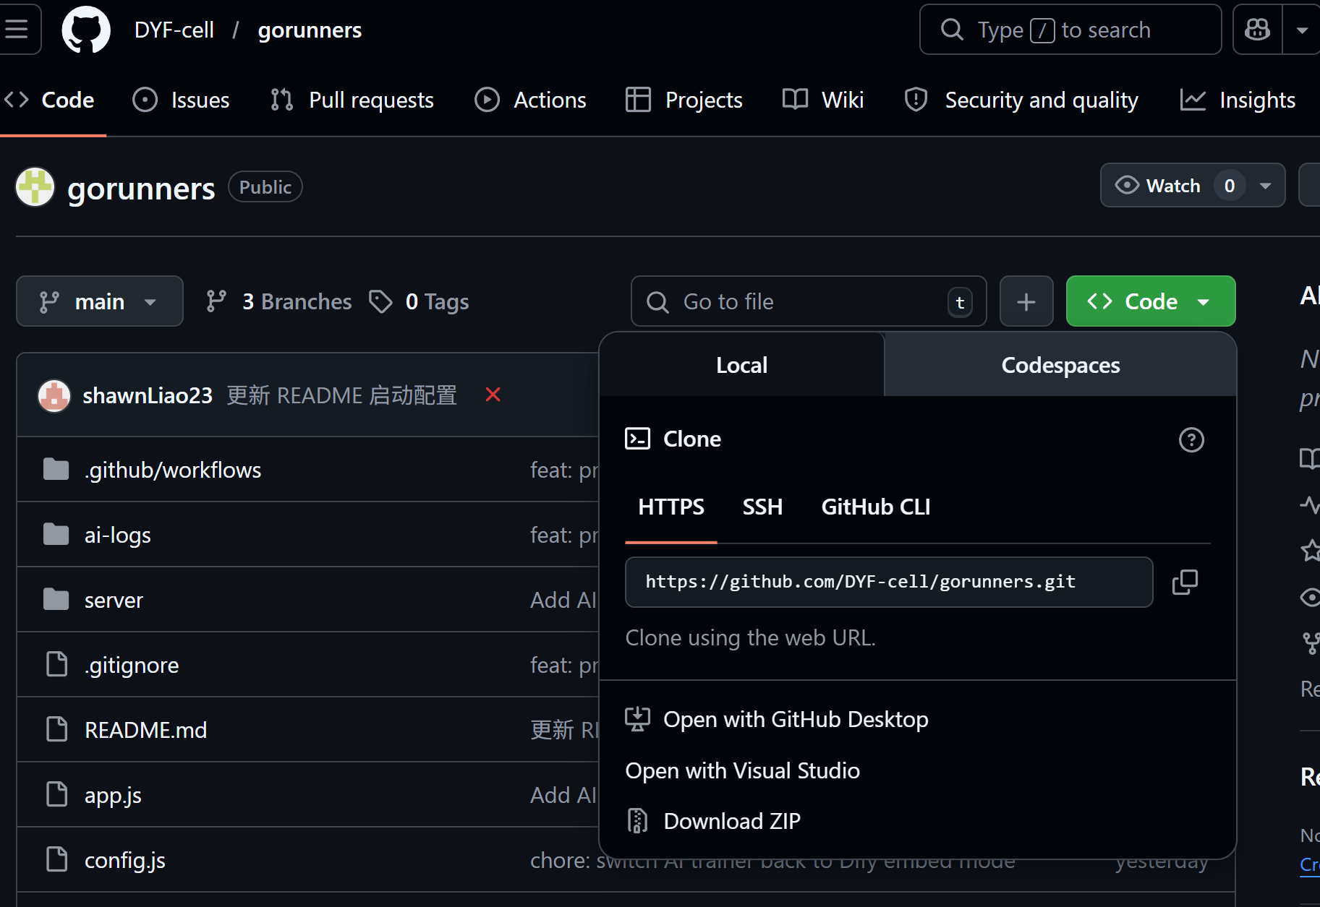Focus the Type / to search field
The width and height of the screenshot is (1320, 907).
(1070, 30)
